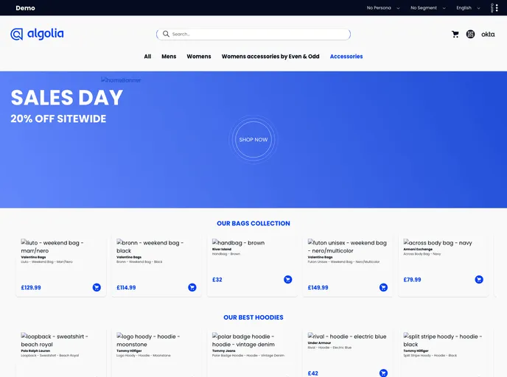The image size is (507, 377).
Task: Select the All category tab
Action: coord(147,57)
